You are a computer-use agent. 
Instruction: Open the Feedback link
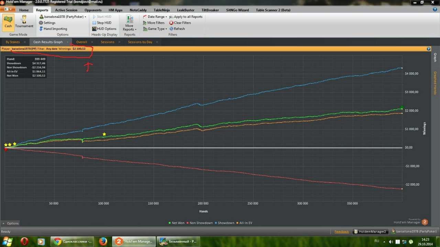point(342,232)
